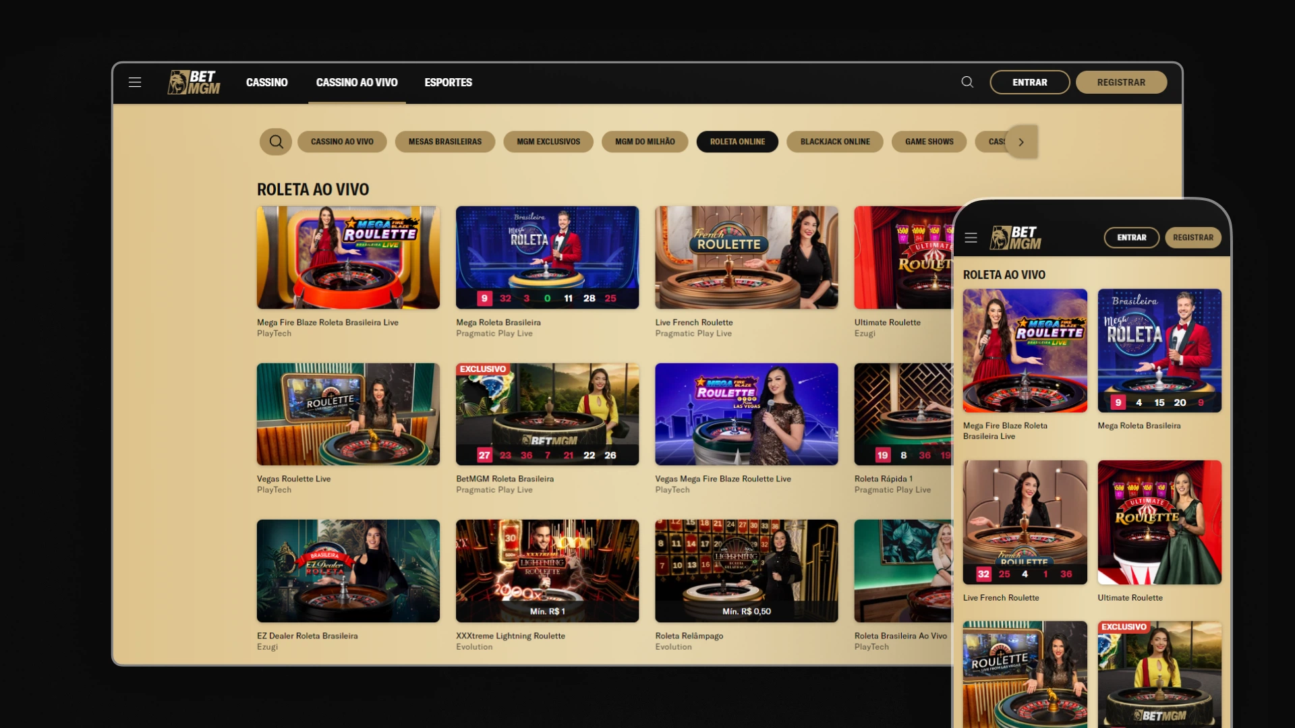The width and height of the screenshot is (1295, 728).
Task: Open desktop Mega Roleta Brasileira game thumbnail
Action: [x=547, y=257]
